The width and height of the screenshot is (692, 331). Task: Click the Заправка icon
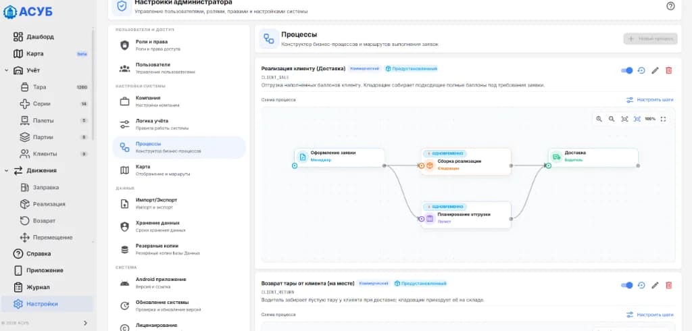click(25, 188)
